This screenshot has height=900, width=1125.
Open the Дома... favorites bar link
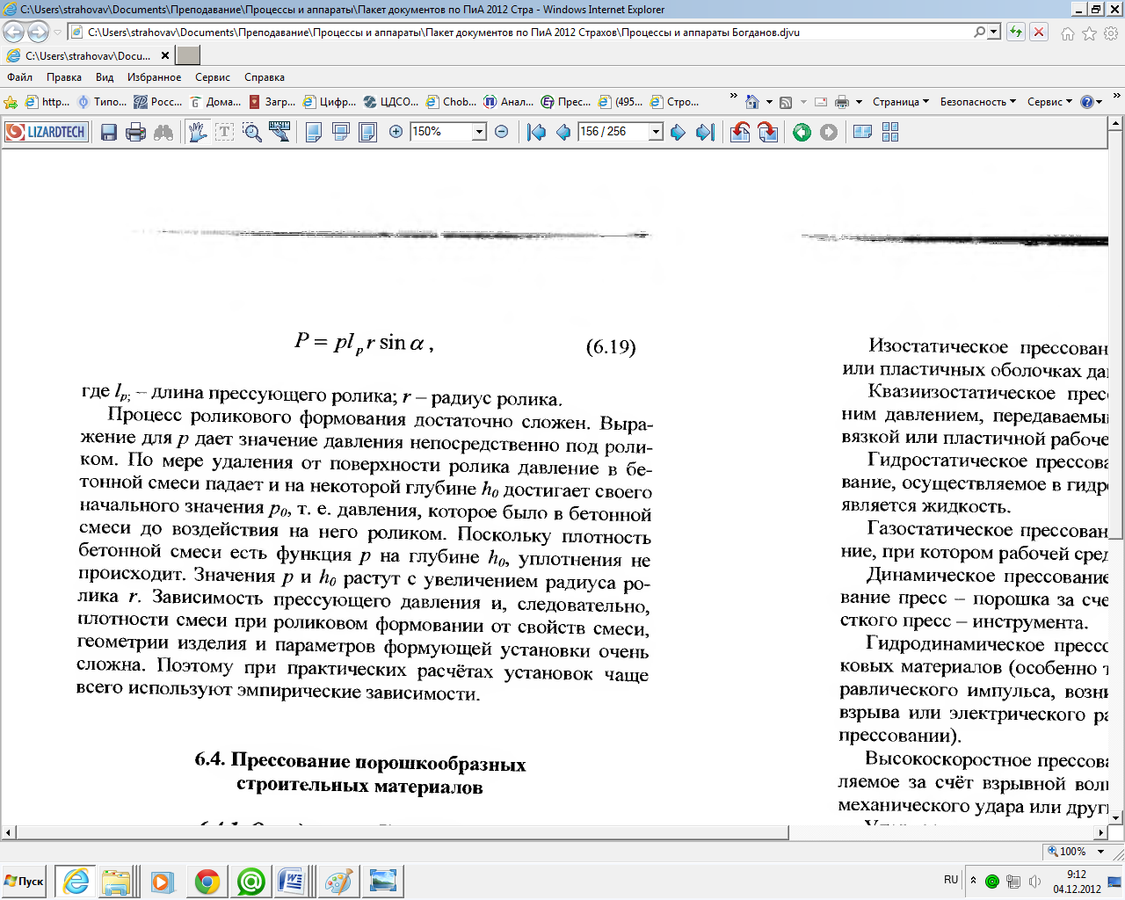pos(216,102)
